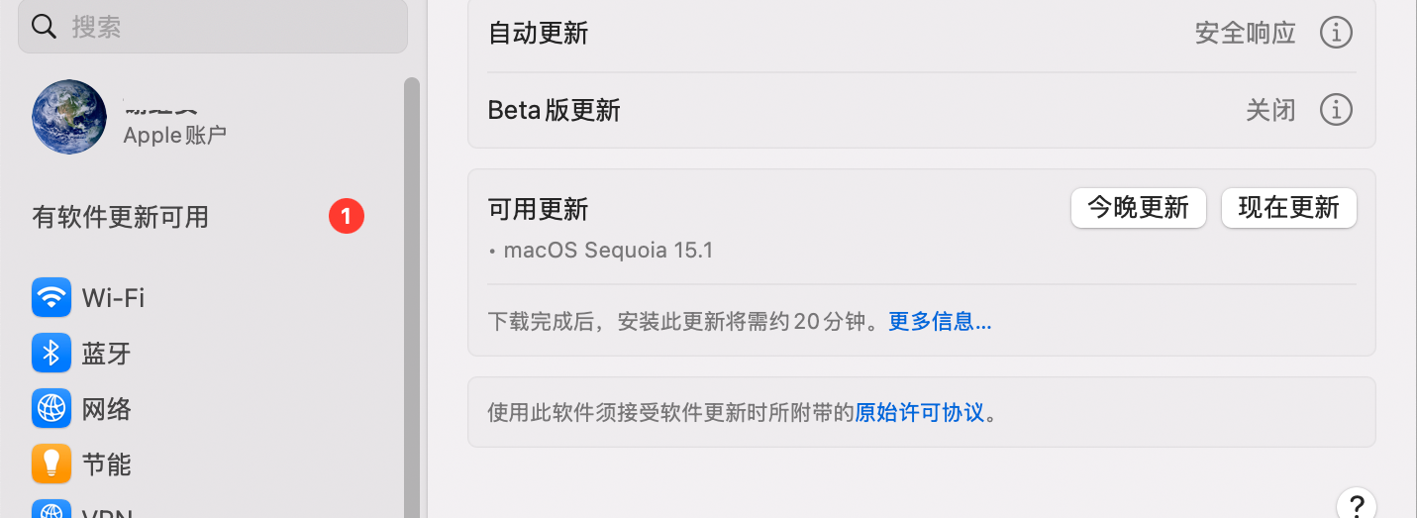Open the 节能 energy lightbulb icon
This screenshot has height=518, width=1417.
click(x=51, y=464)
